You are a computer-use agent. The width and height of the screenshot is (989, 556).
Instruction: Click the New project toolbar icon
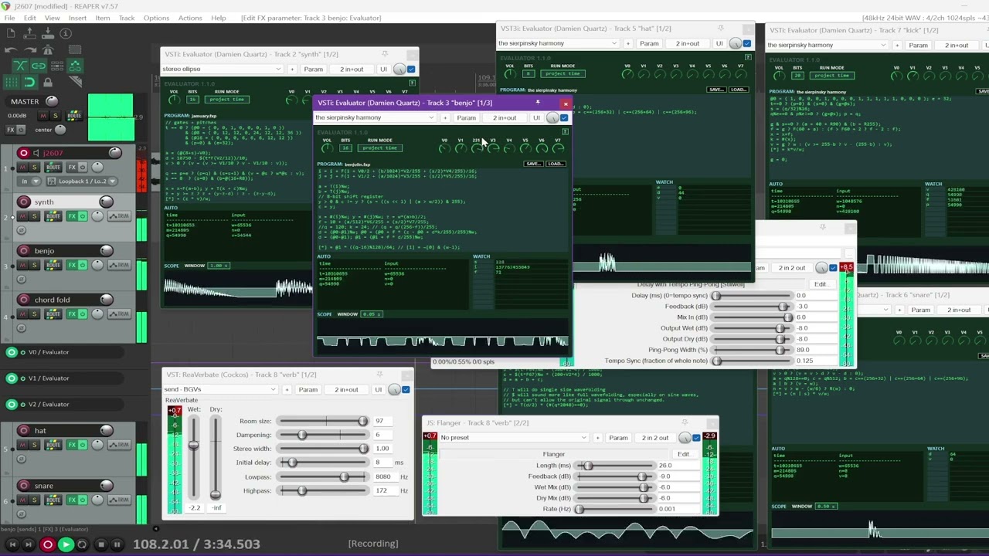(11, 33)
